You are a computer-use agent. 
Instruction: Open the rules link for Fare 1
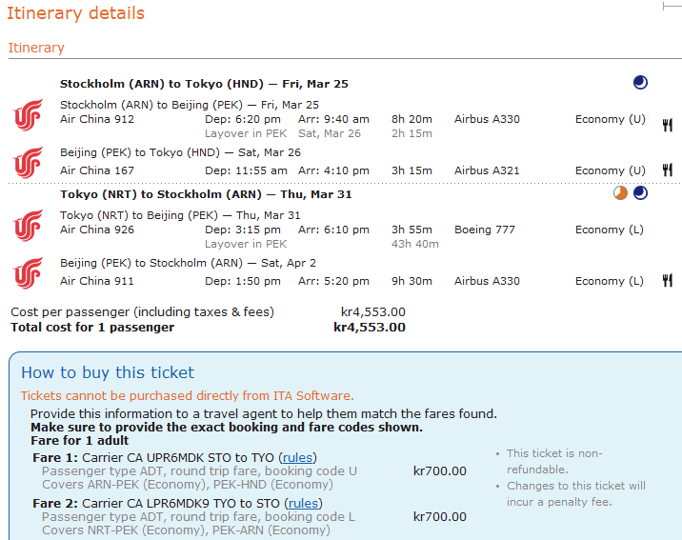(x=299, y=457)
